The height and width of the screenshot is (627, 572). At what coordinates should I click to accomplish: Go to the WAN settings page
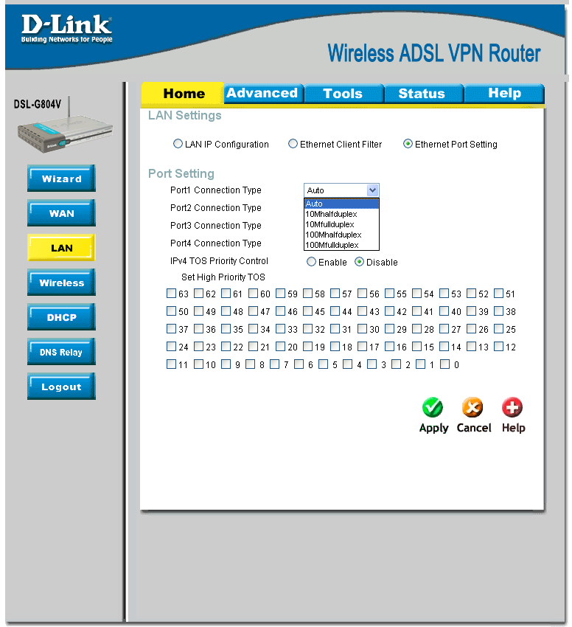click(62, 213)
